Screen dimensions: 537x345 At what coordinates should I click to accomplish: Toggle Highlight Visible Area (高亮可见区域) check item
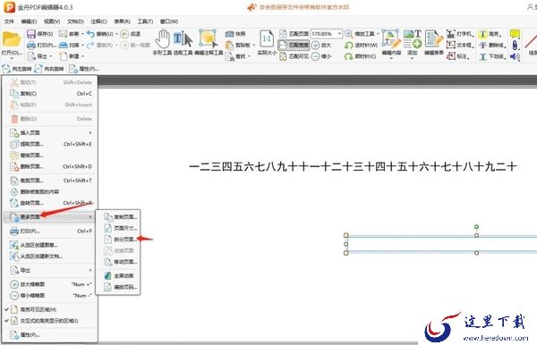pyautogui.click(x=50, y=309)
